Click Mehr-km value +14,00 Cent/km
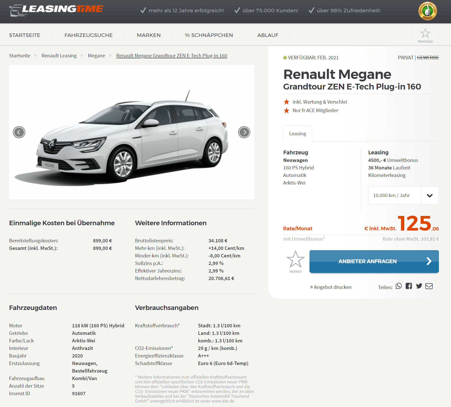Image resolution: width=451 pixels, height=407 pixels. 226,248
